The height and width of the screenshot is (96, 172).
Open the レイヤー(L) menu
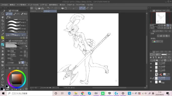[44, 5]
